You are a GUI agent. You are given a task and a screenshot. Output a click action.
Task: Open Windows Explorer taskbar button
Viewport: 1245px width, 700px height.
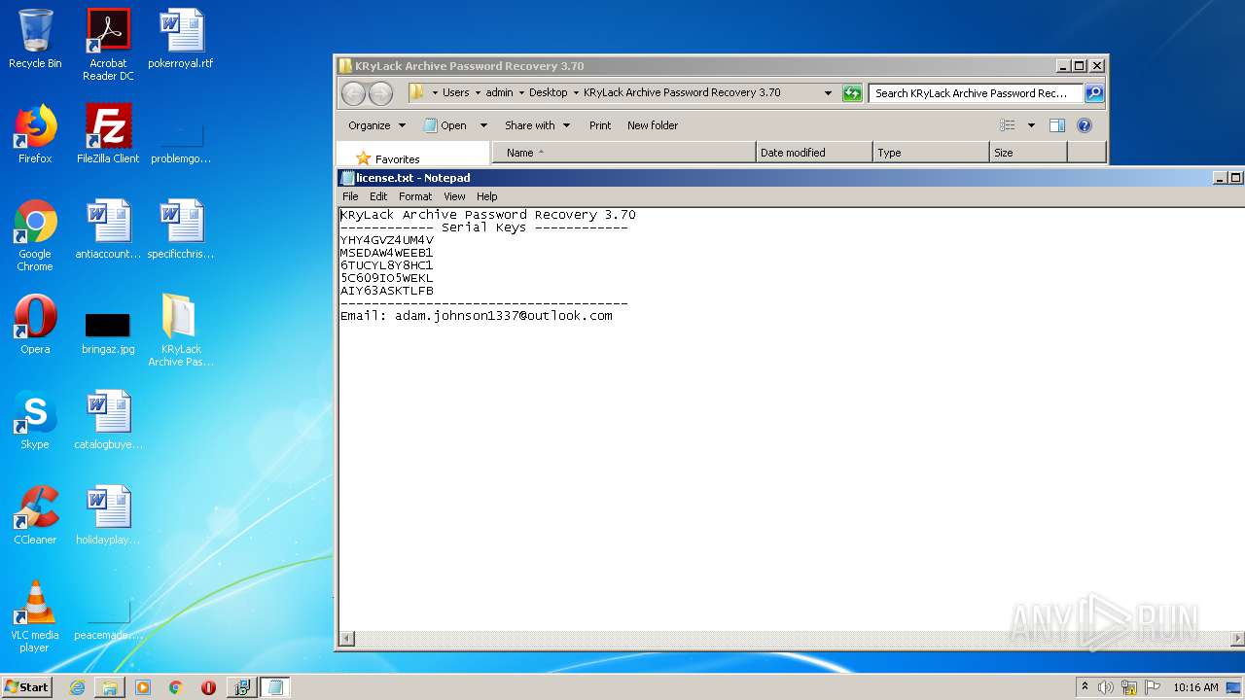pos(110,687)
